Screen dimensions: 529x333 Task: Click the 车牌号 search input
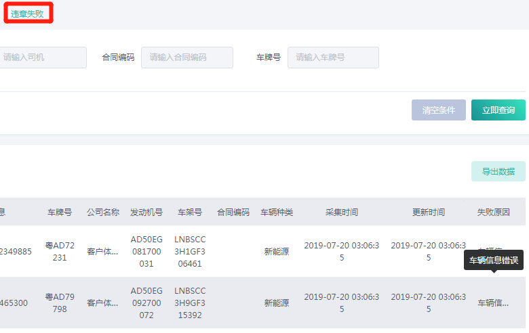coord(333,58)
